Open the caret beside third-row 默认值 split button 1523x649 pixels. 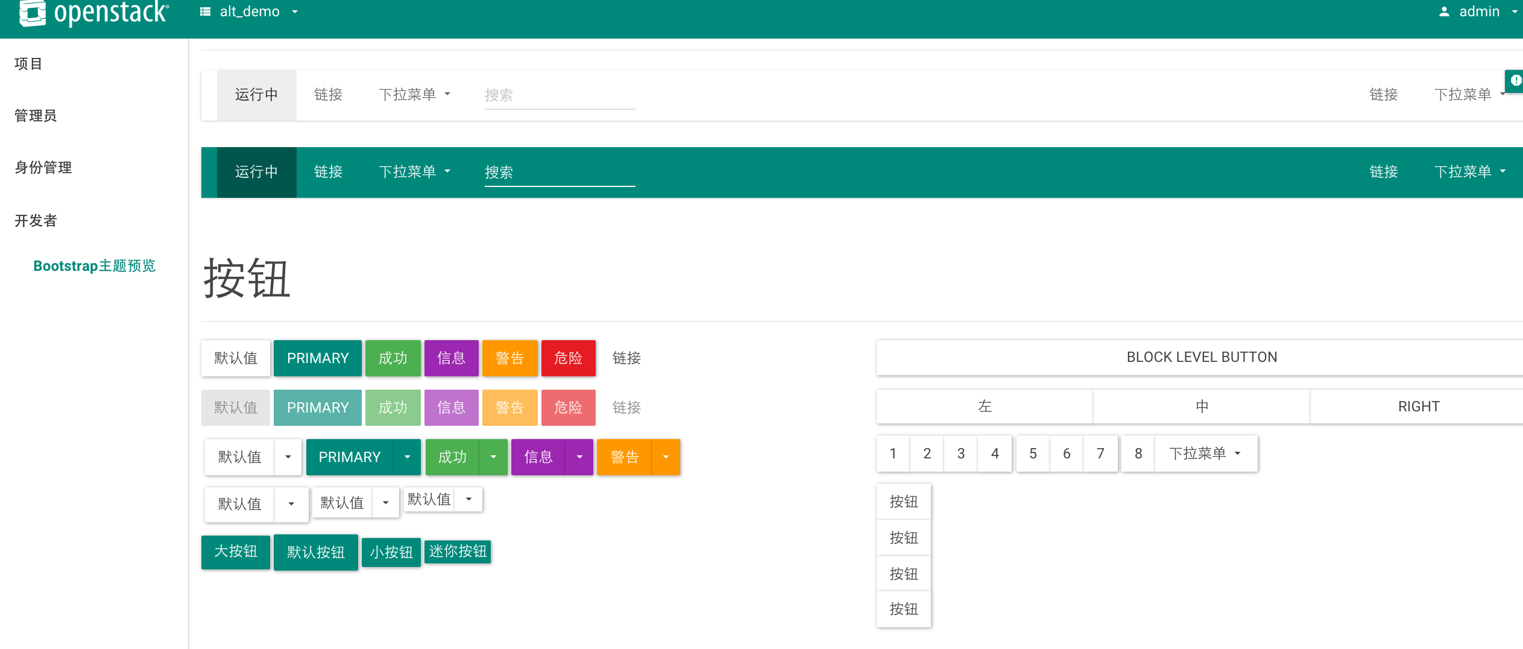pos(288,457)
